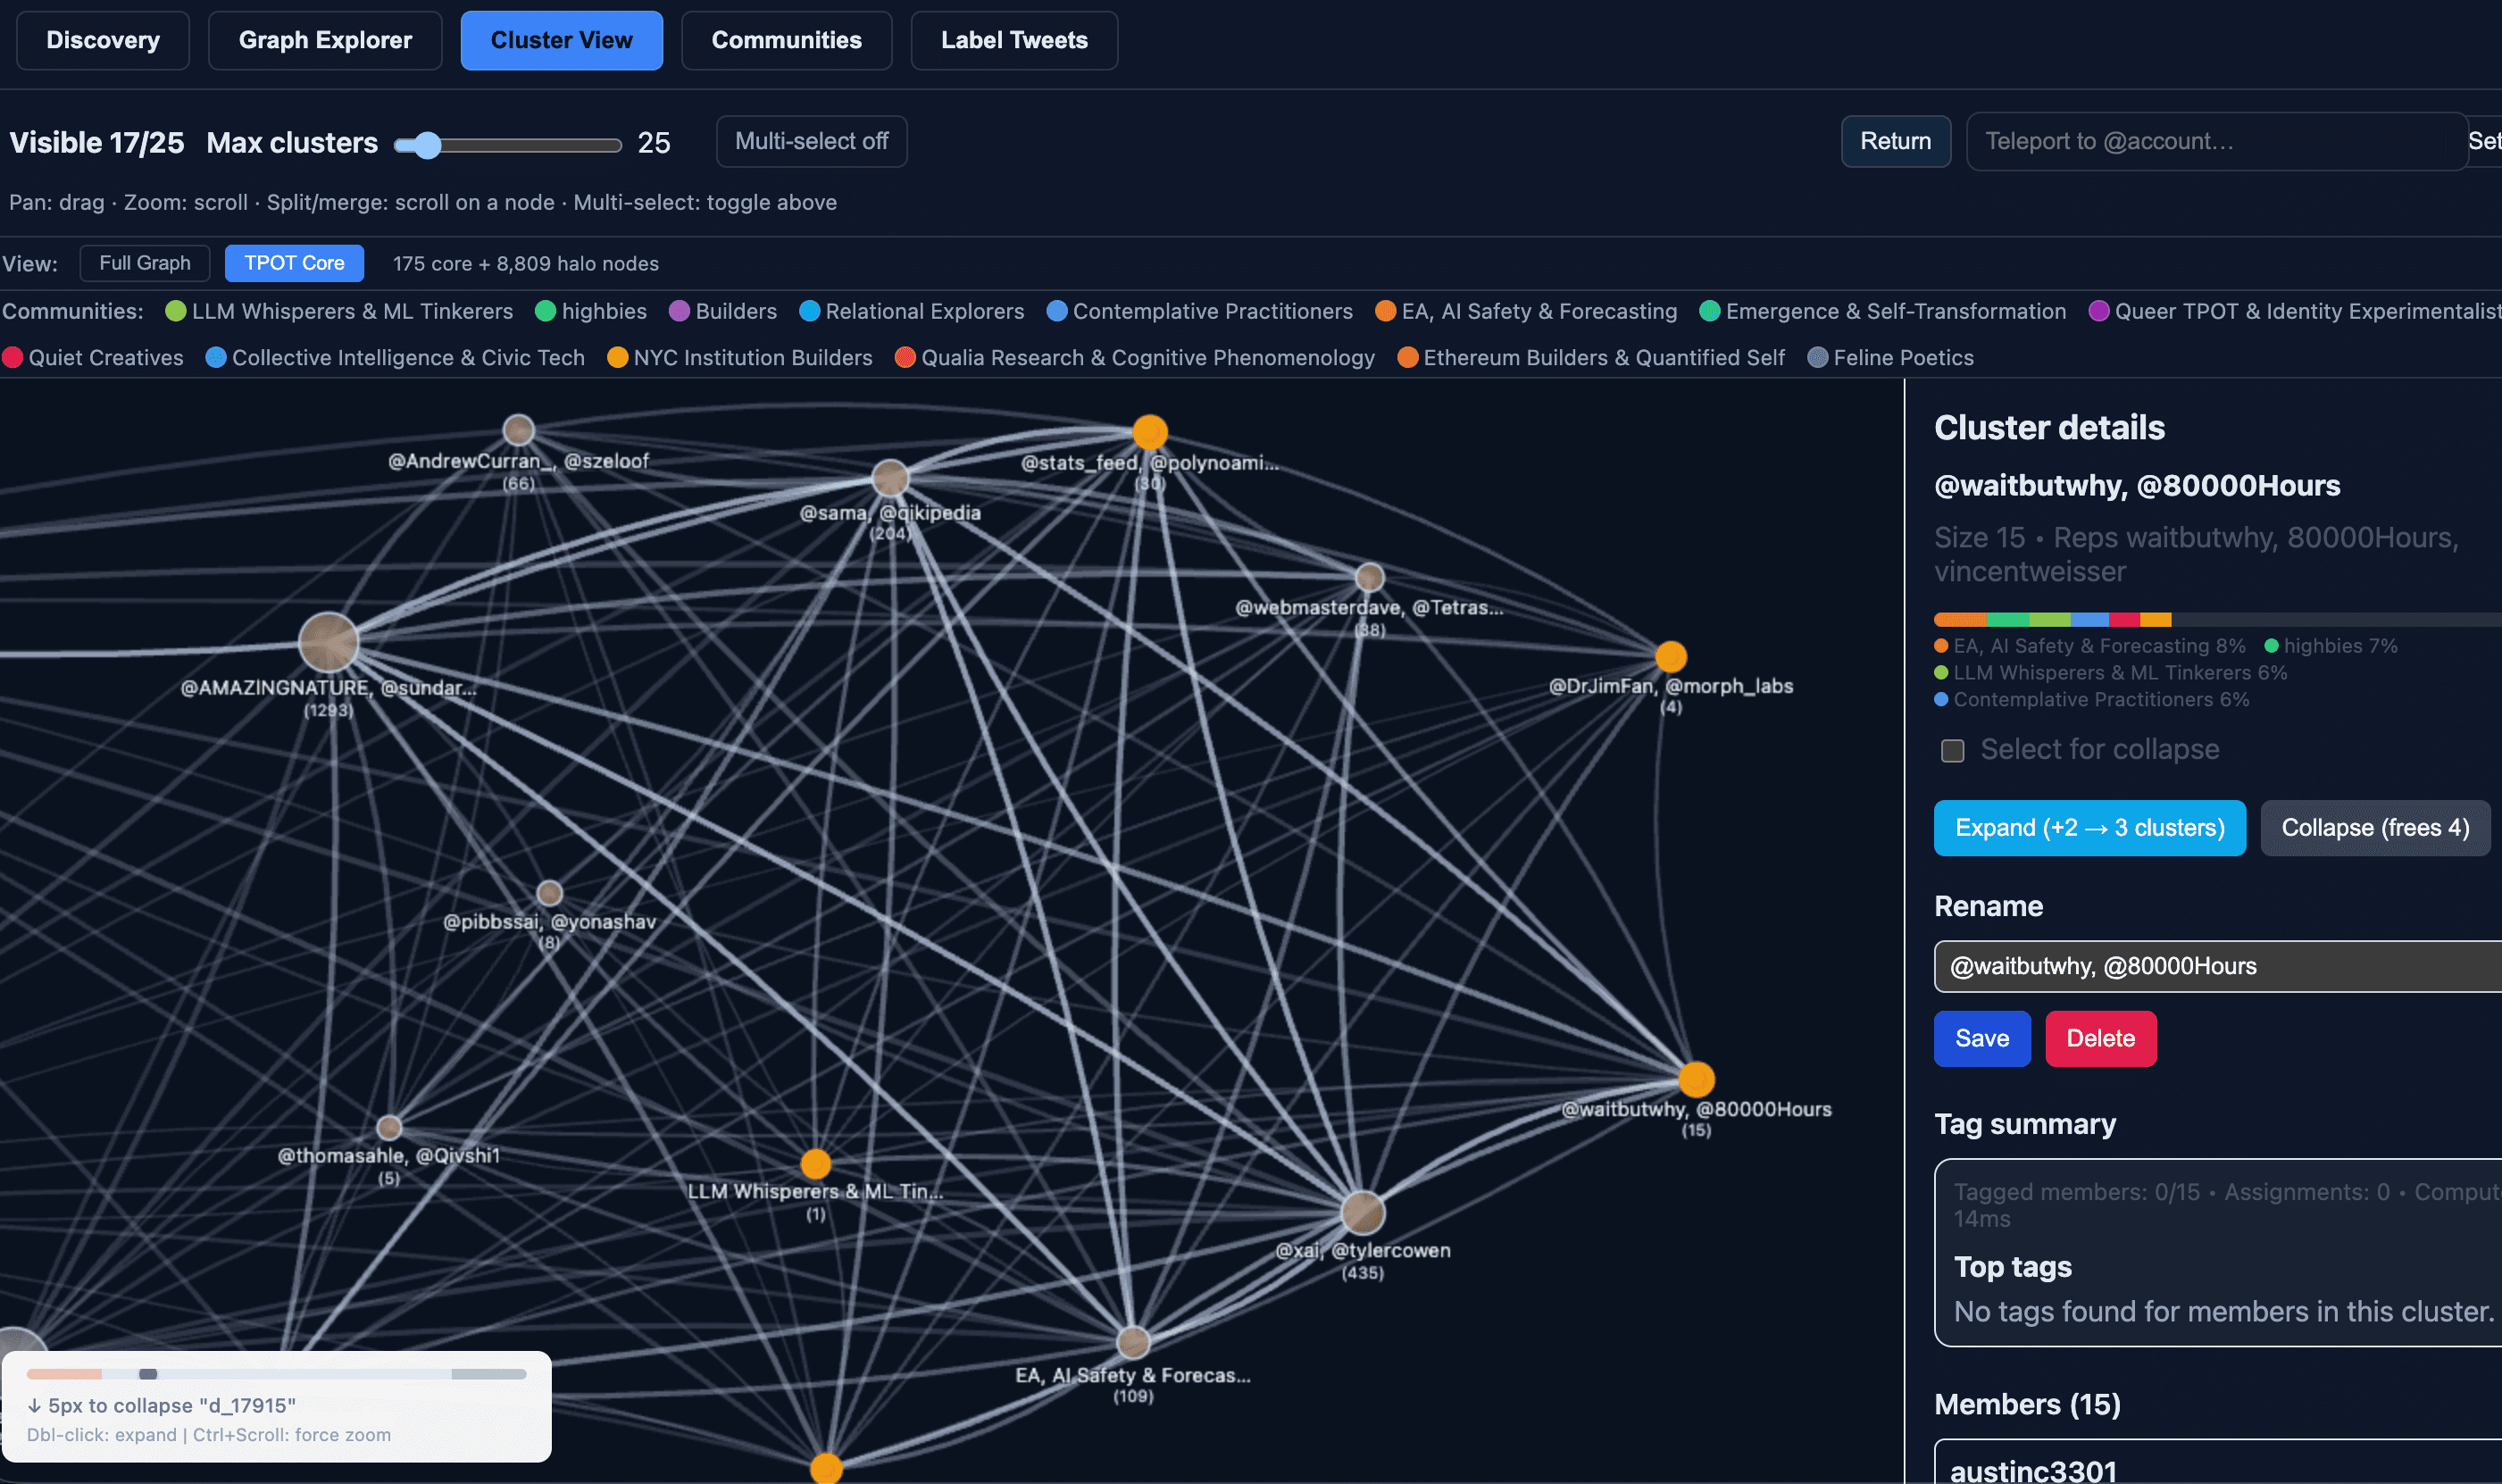Select the @AMAZINGNATURE cluster node (1293)
This screenshot has width=2502, height=1484.
329,642
